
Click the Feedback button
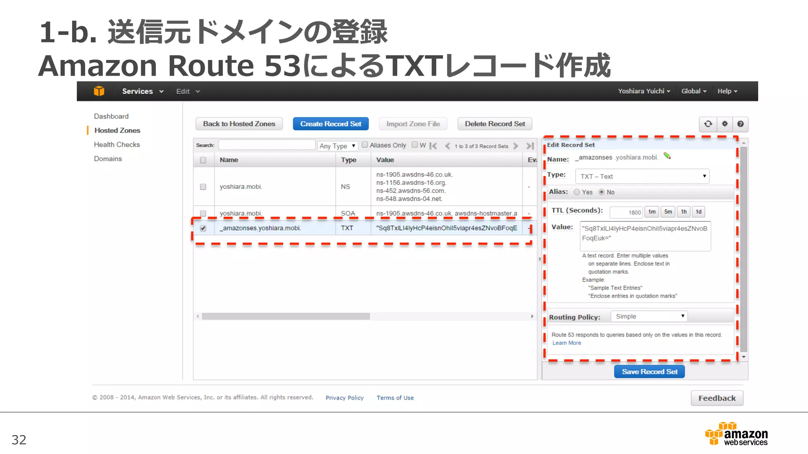coord(717,398)
